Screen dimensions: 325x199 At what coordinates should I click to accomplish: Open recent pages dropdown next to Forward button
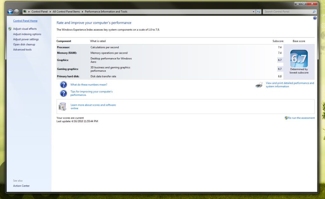point(21,12)
